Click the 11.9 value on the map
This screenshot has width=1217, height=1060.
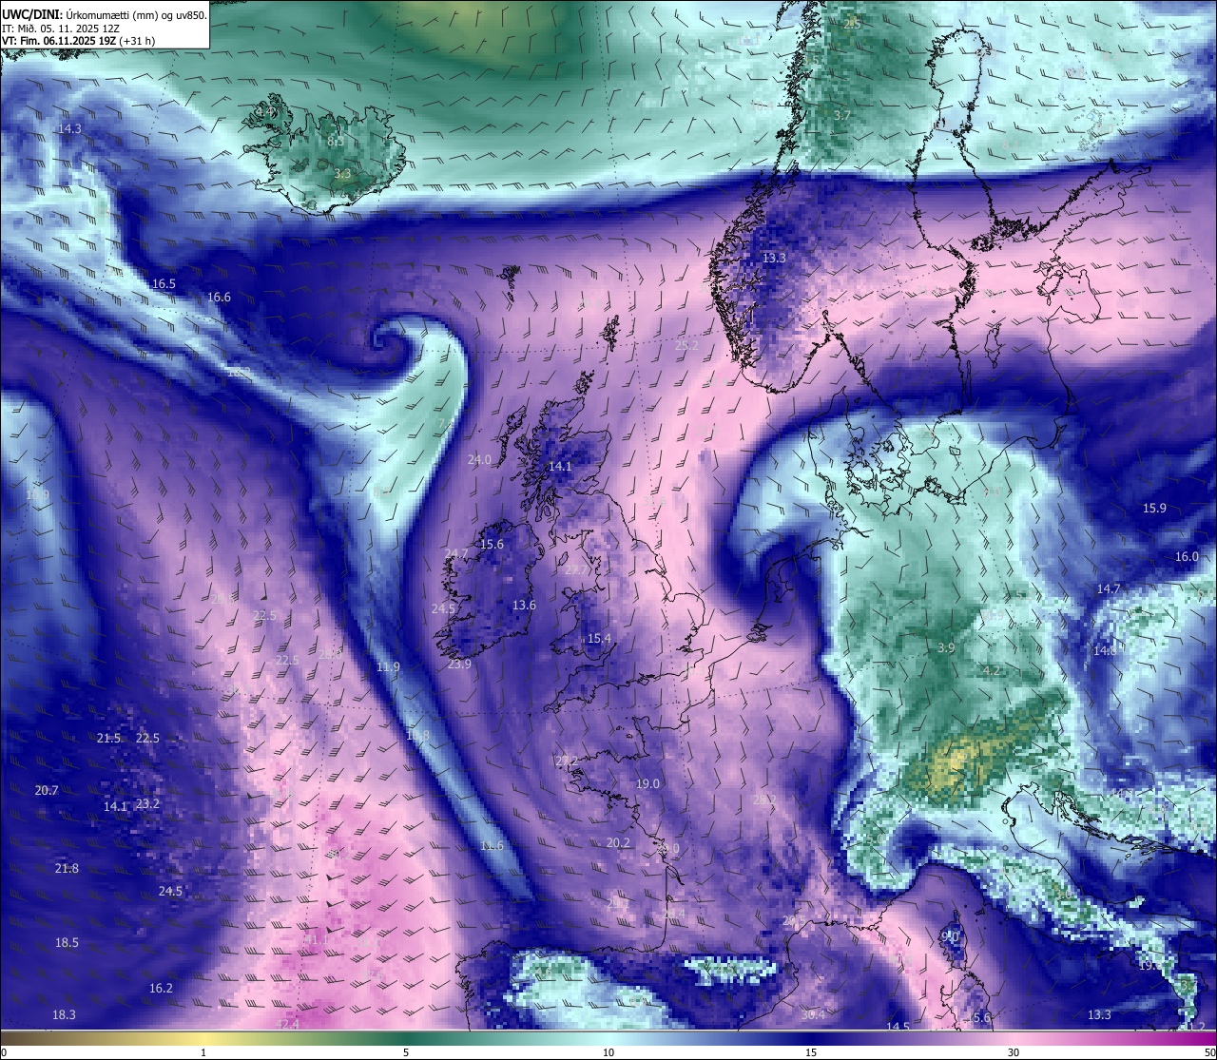point(388,667)
